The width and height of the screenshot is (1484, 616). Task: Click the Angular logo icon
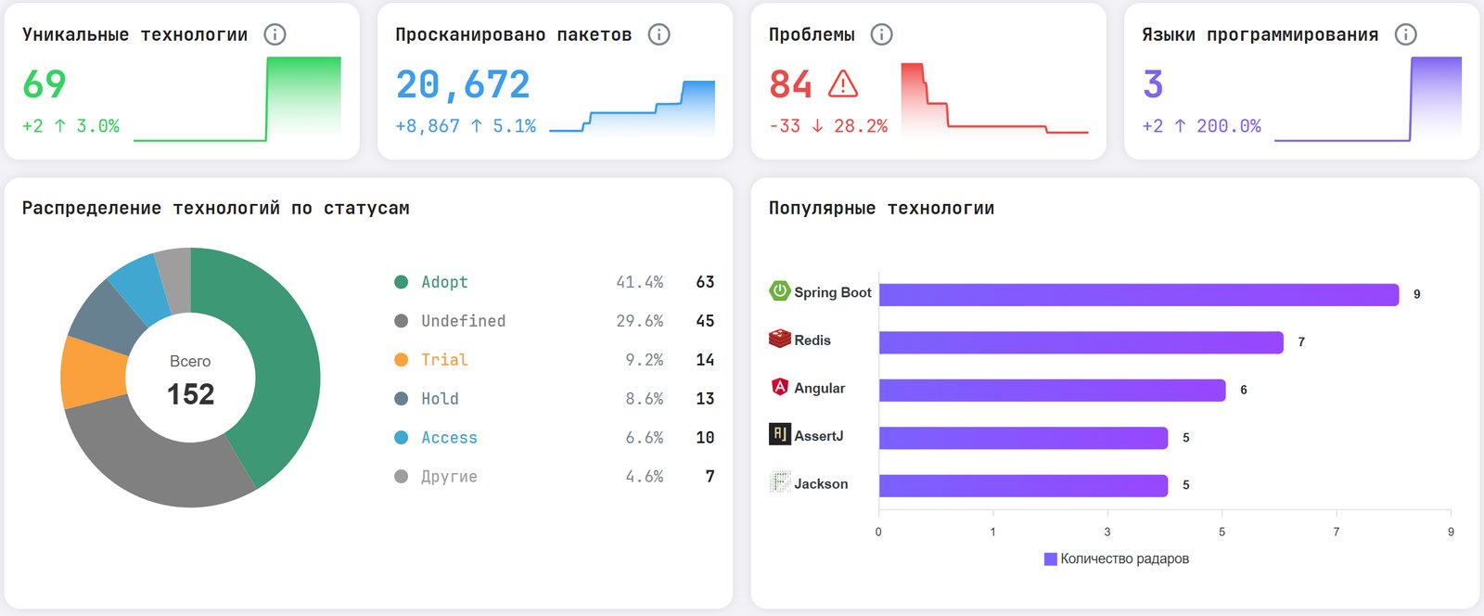coord(780,387)
